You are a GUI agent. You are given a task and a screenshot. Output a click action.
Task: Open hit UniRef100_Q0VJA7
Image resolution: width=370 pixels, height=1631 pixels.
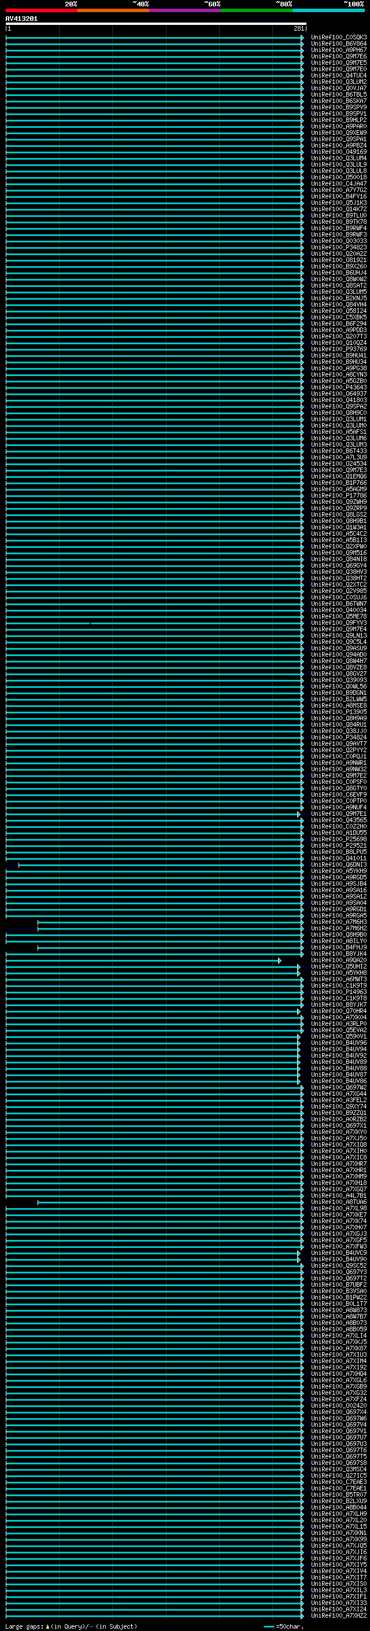[x=339, y=88]
